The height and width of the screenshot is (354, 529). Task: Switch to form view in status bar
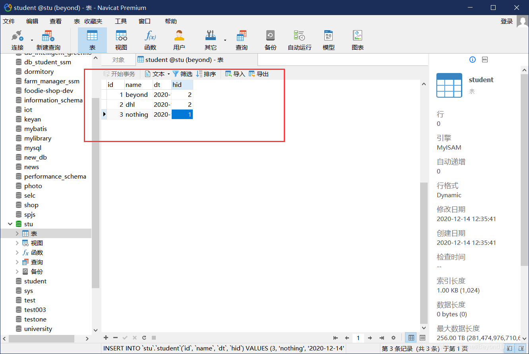(x=421, y=337)
